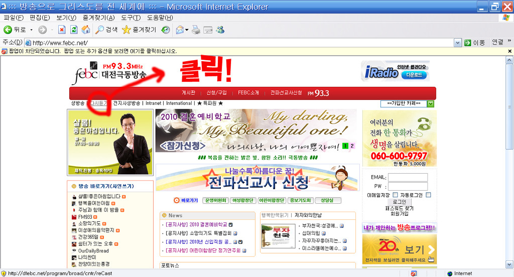The width and height of the screenshot is (514, 277).
Task: Open the 도구(T) menu
Action: [x=131, y=18]
